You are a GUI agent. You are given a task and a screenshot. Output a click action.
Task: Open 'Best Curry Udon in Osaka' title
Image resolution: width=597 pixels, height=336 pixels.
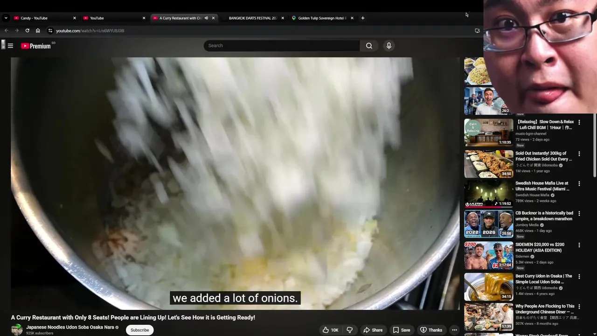[x=544, y=279]
